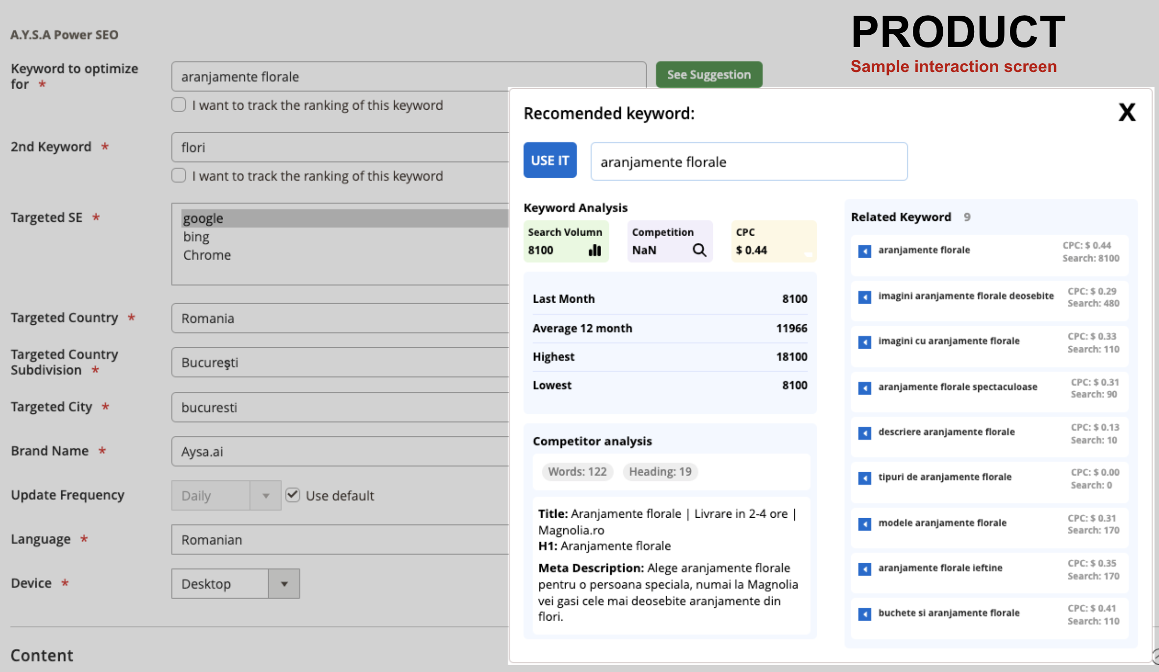The image size is (1159, 672).
Task: Click arrow icon for 'descriere aranjamente florale'
Action: [864, 433]
